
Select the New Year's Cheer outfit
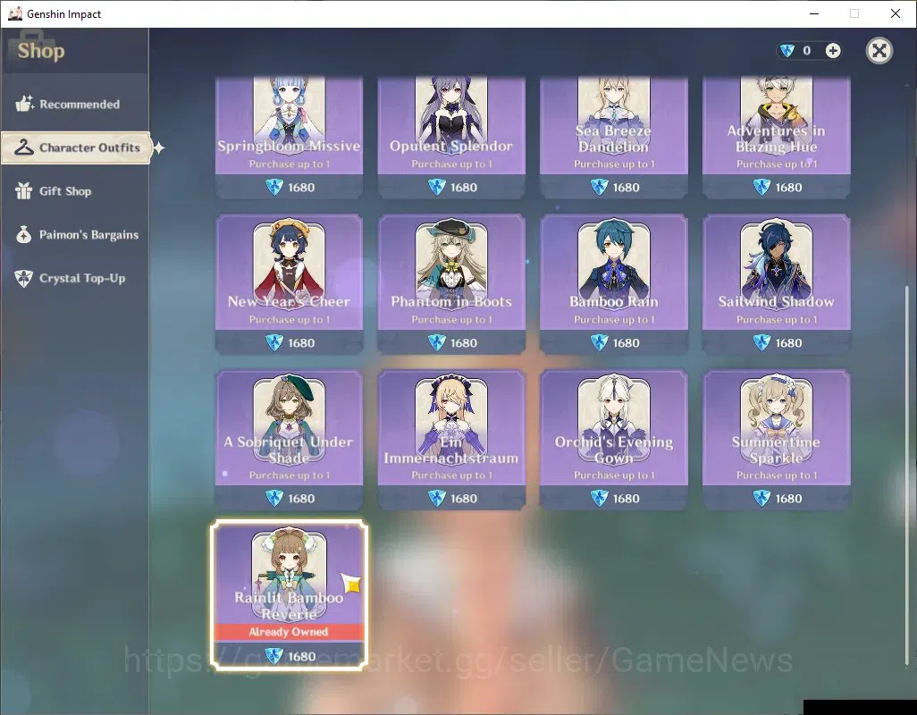tap(289, 283)
